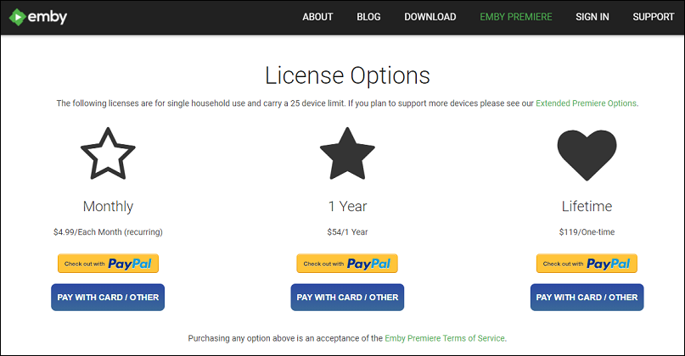Click the solid star icon above 1 Year
Screen dimensions: 685x356
pyautogui.click(x=347, y=153)
